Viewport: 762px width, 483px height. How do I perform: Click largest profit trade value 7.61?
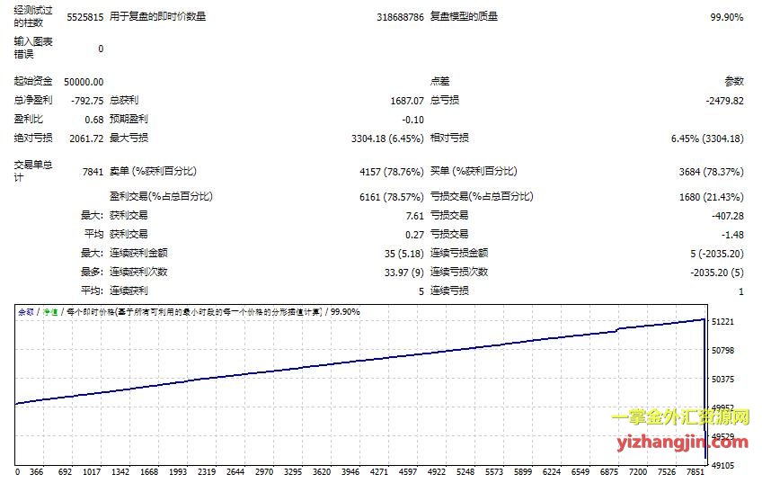pyautogui.click(x=415, y=216)
